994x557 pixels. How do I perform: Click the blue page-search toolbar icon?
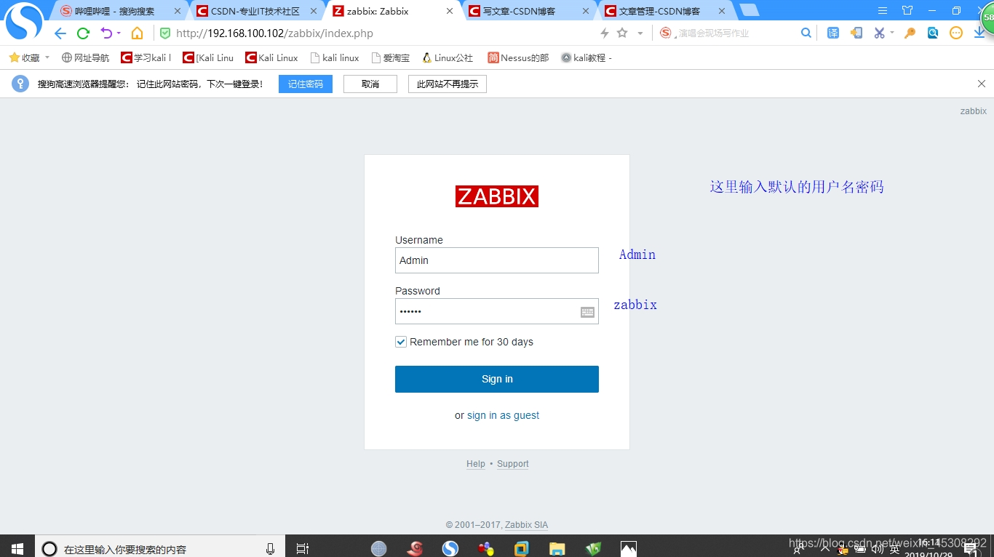[933, 33]
